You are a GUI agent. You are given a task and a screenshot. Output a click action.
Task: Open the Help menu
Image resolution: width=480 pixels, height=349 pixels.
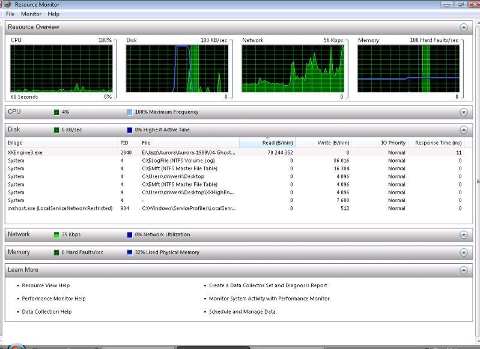click(53, 14)
